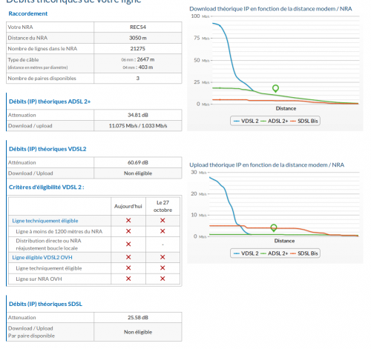Select the line count '21275'

click(138, 49)
